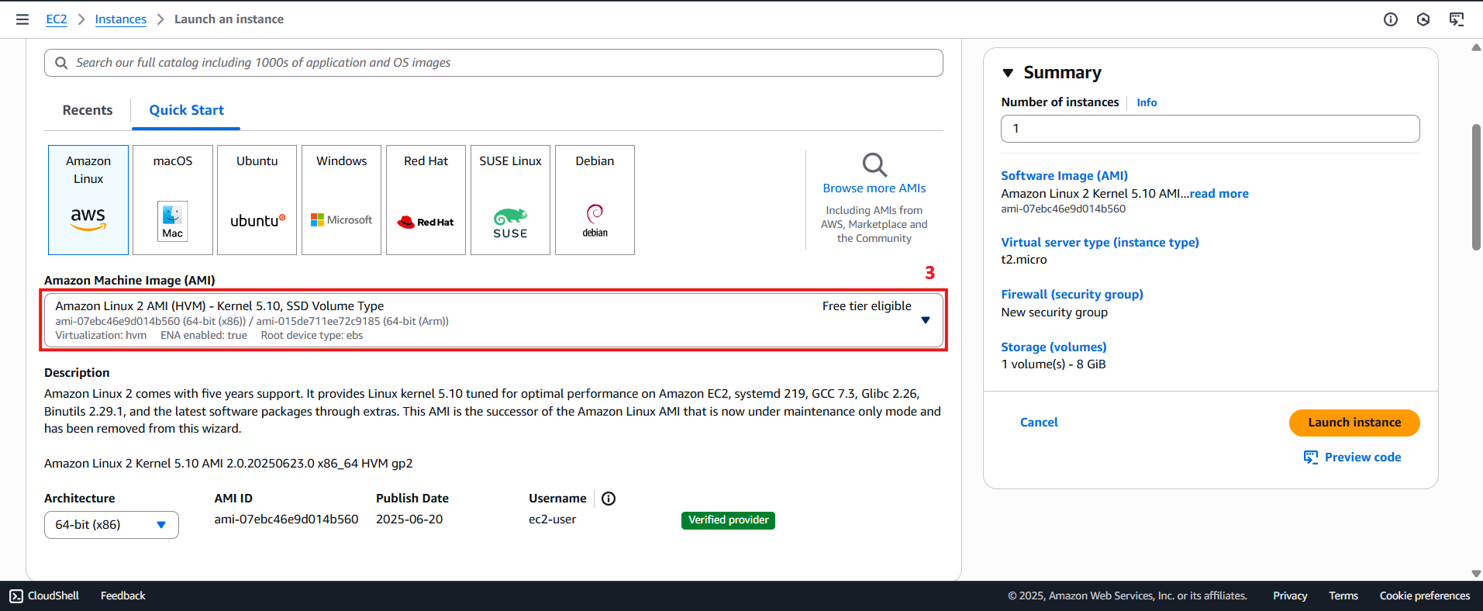Click the Verified provider badge
Screen dimensions: 1483x611
[x=728, y=520]
